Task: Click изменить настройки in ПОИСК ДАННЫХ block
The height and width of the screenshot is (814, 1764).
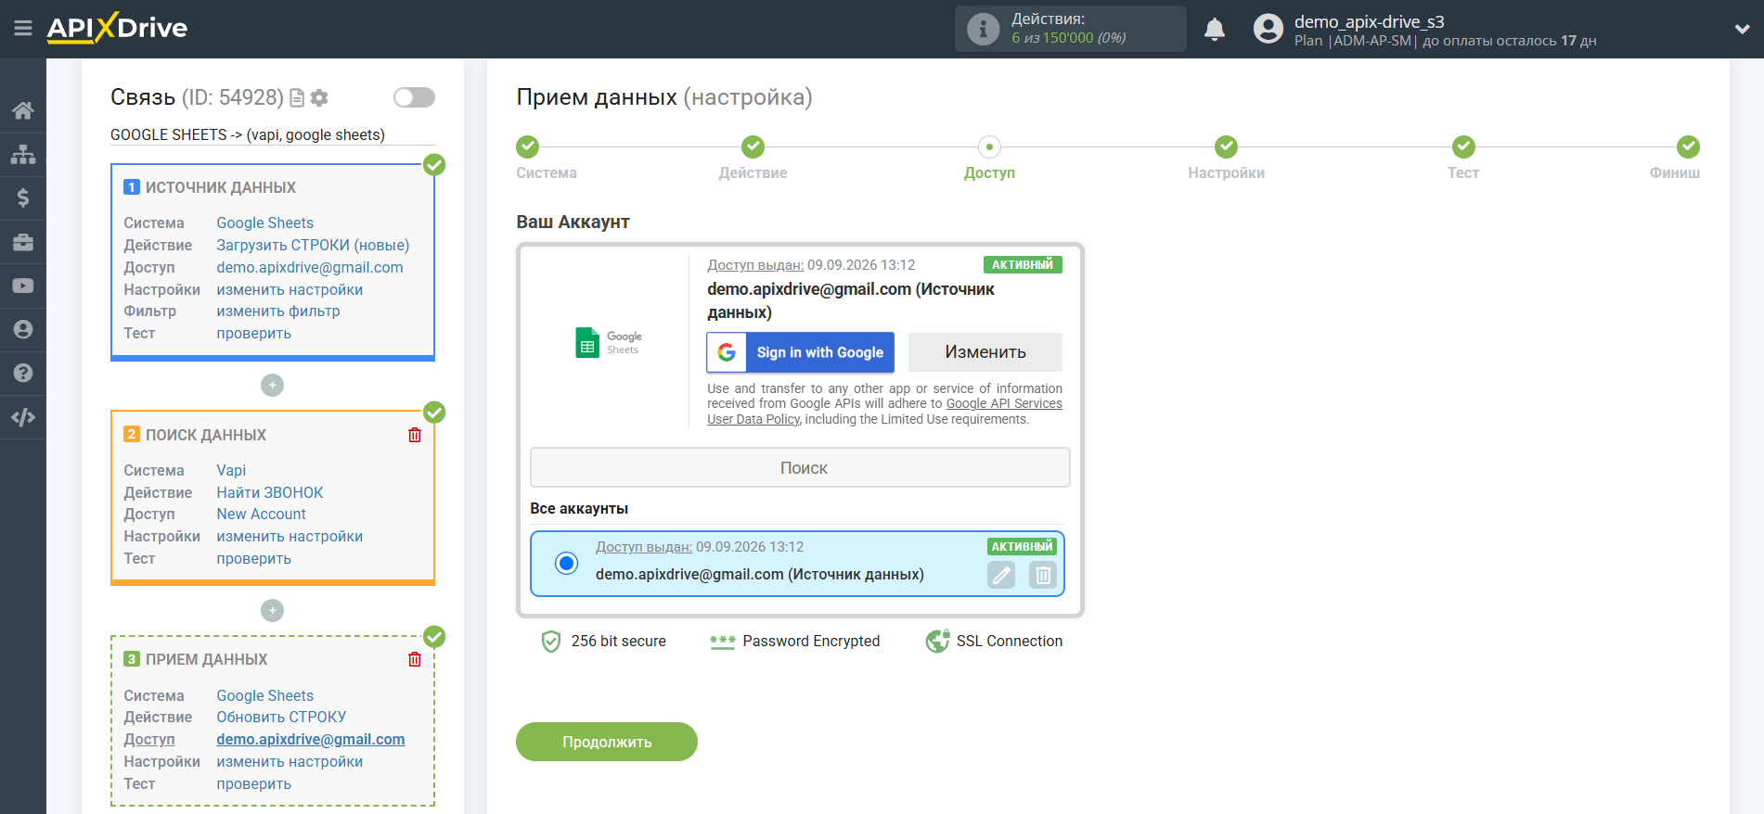Action: click(x=290, y=536)
